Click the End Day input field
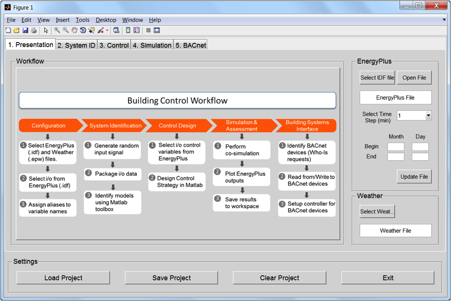 tap(420, 157)
